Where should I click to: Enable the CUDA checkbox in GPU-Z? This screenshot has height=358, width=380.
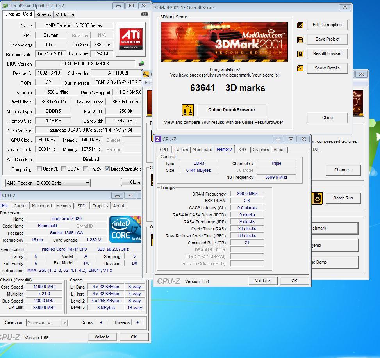click(64, 169)
